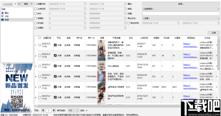Open the 每页条数 page size dropdown
This screenshot has height=116, width=221.
pyautogui.click(x=73, y=110)
